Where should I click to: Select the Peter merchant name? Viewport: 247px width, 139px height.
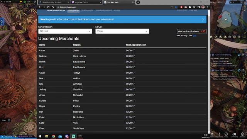pos(42,117)
